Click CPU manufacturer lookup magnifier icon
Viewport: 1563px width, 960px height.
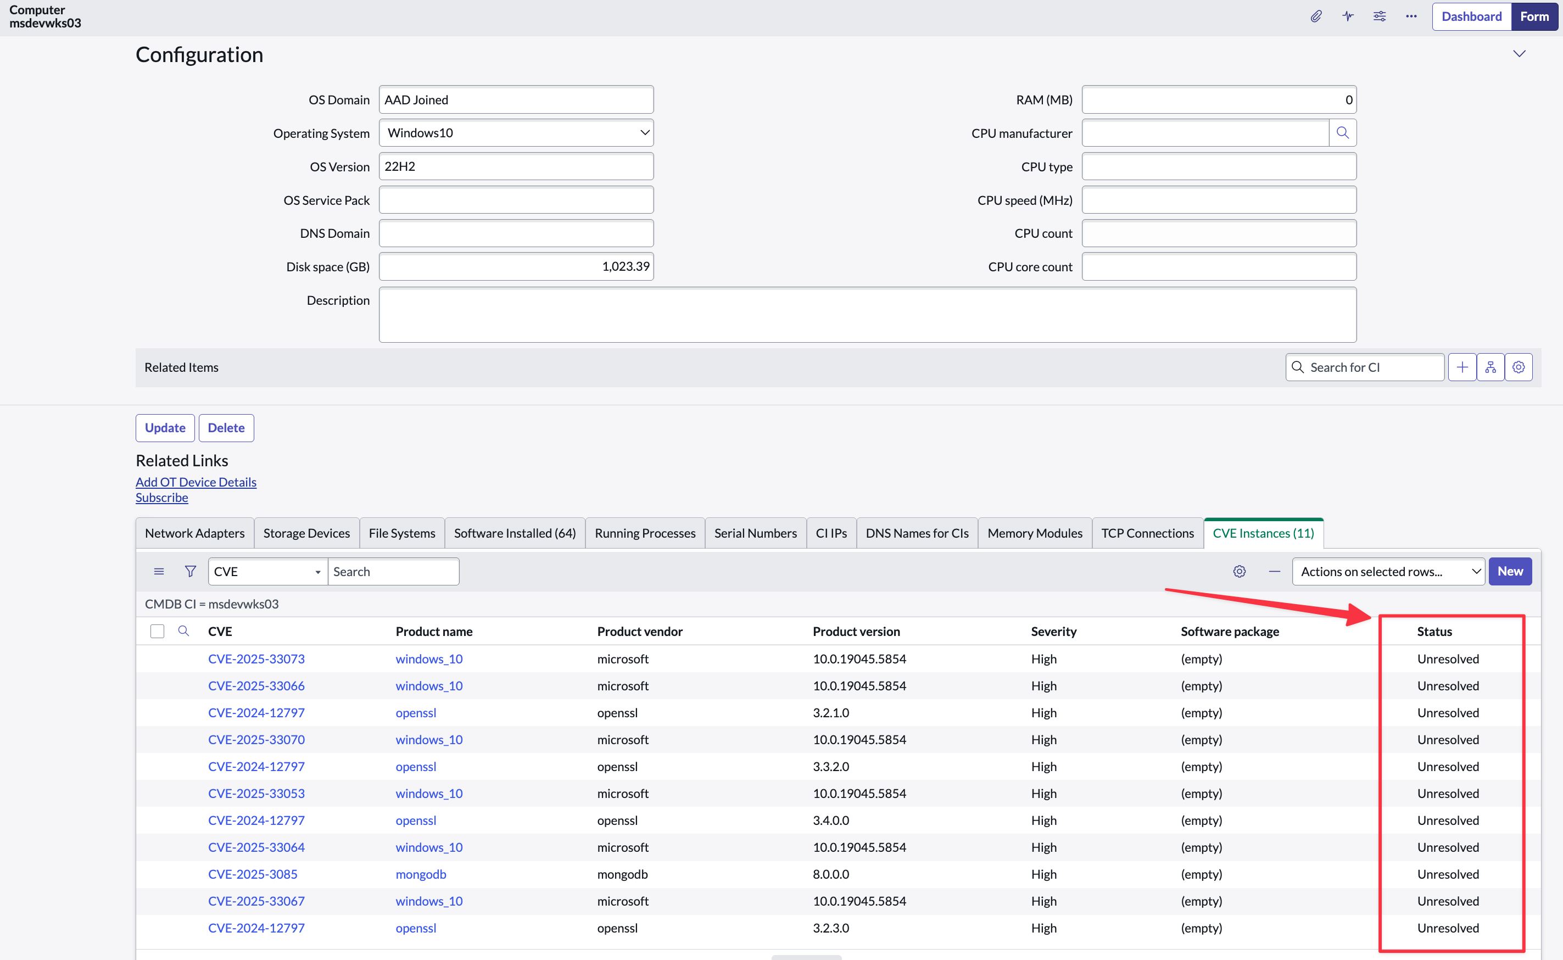[x=1343, y=133]
